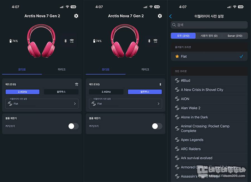Image resolution: width=251 pixels, height=182 pixels.
Task: Tap back arrow on equalizer preset screen
Action: [170, 16]
